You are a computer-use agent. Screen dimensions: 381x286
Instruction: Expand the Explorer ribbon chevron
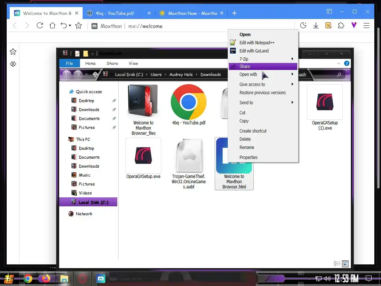[x=339, y=63]
